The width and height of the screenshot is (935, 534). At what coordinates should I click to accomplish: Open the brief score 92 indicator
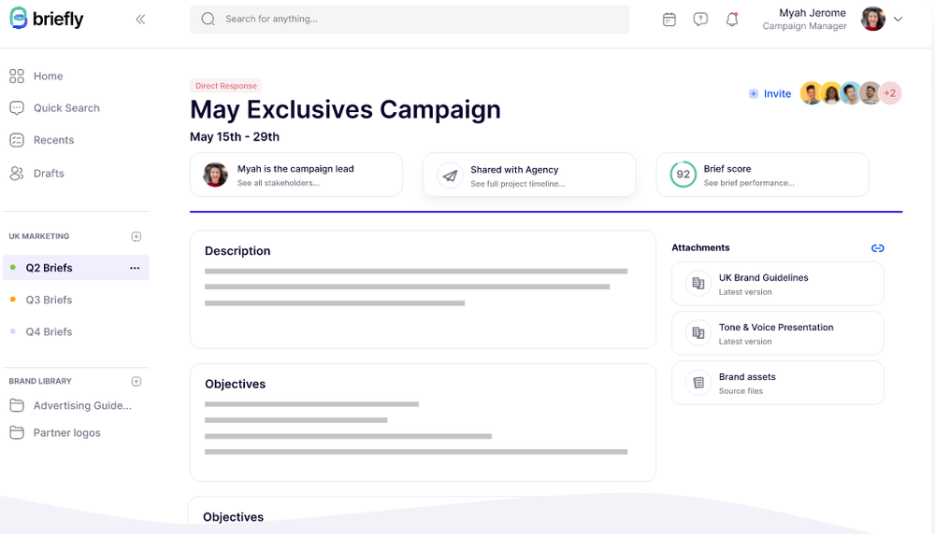click(683, 175)
